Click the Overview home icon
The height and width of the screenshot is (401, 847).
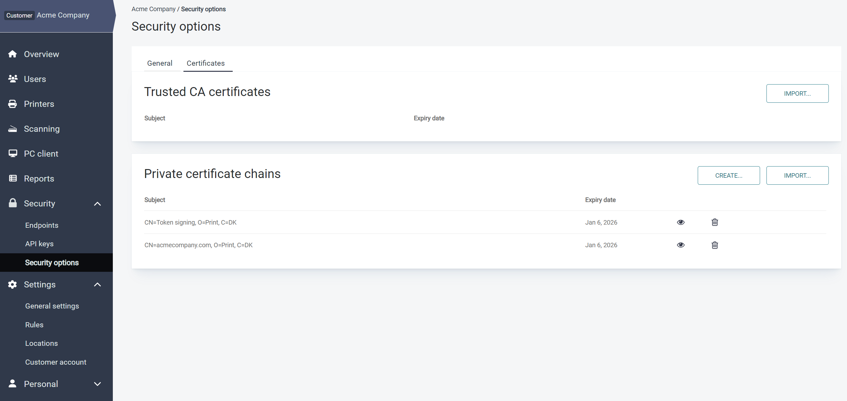point(12,54)
